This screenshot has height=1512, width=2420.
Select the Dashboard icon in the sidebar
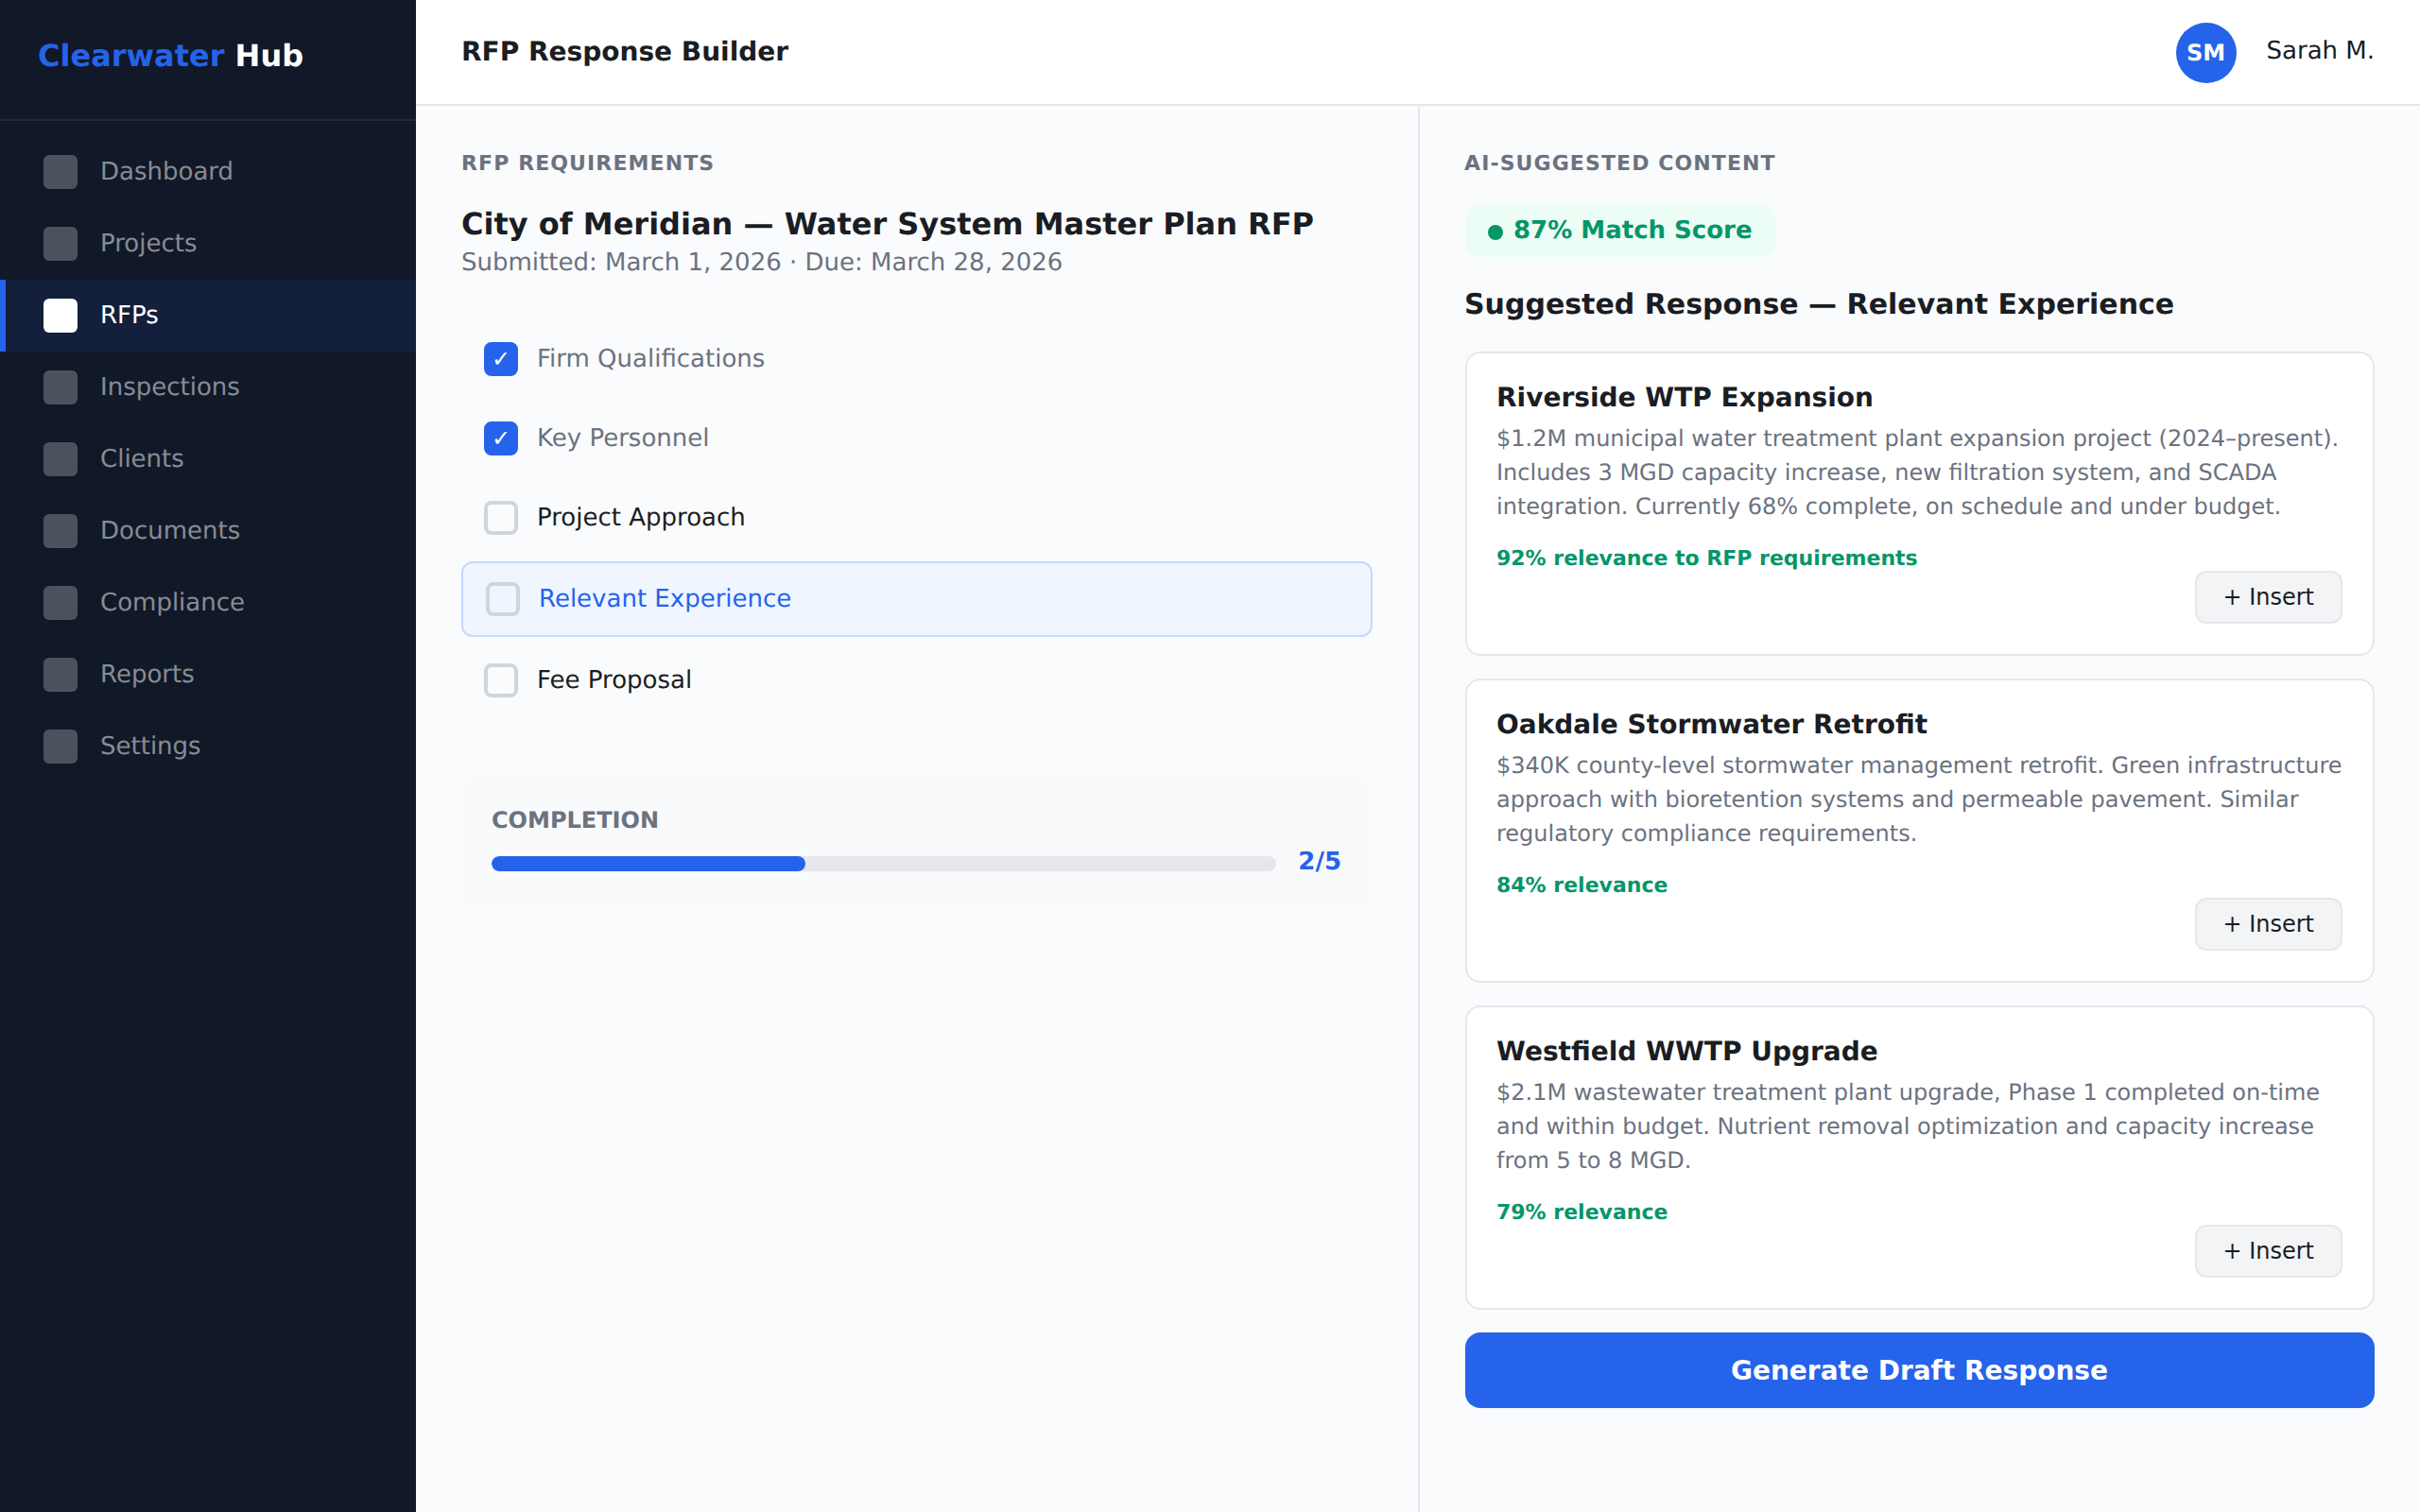tap(60, 171)
